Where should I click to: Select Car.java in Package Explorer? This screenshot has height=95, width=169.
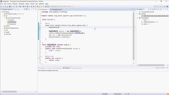(11, 20)
